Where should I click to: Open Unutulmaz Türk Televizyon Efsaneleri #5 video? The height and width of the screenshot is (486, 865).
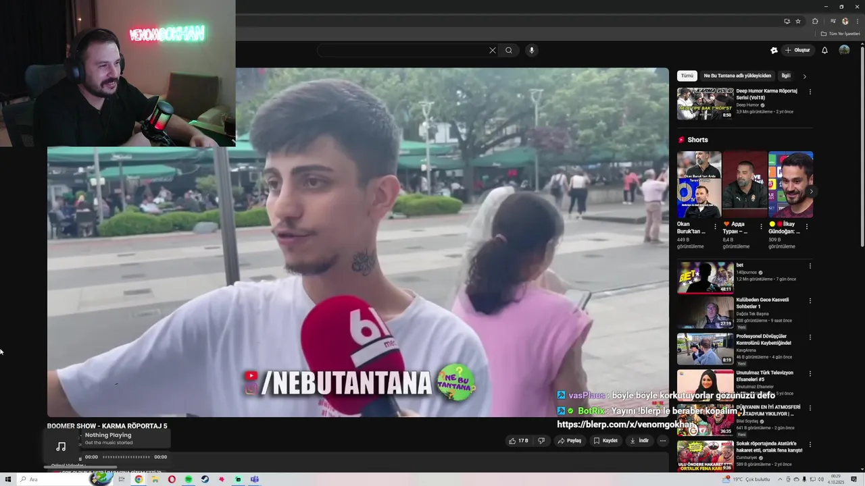tap(706, 385)
